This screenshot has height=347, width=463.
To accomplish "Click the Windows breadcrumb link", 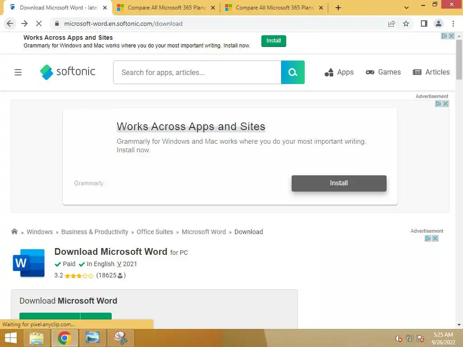I will [40, 232].
